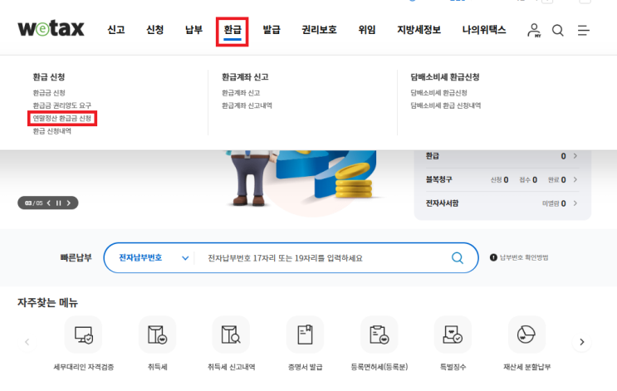Image resolution: width=617 pixels, height=391 pixels.
Task: Click the quick payment search magnifier icon
Action: (x=458, y=258)
